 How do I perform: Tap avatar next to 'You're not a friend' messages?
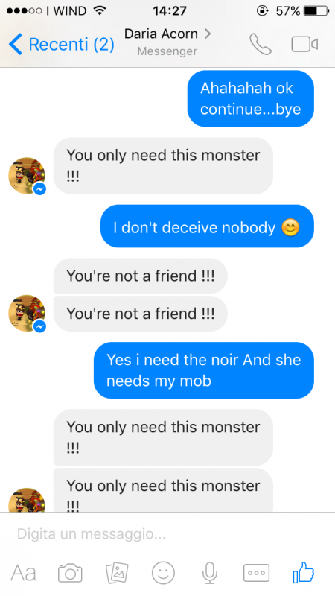[27, 313]
